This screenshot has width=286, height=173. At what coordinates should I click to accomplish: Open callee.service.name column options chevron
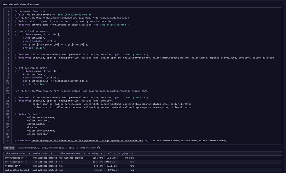point(84,154)
